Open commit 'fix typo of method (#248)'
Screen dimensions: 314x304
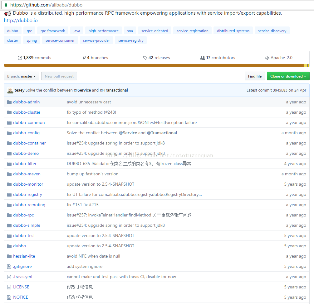point(91,112)
